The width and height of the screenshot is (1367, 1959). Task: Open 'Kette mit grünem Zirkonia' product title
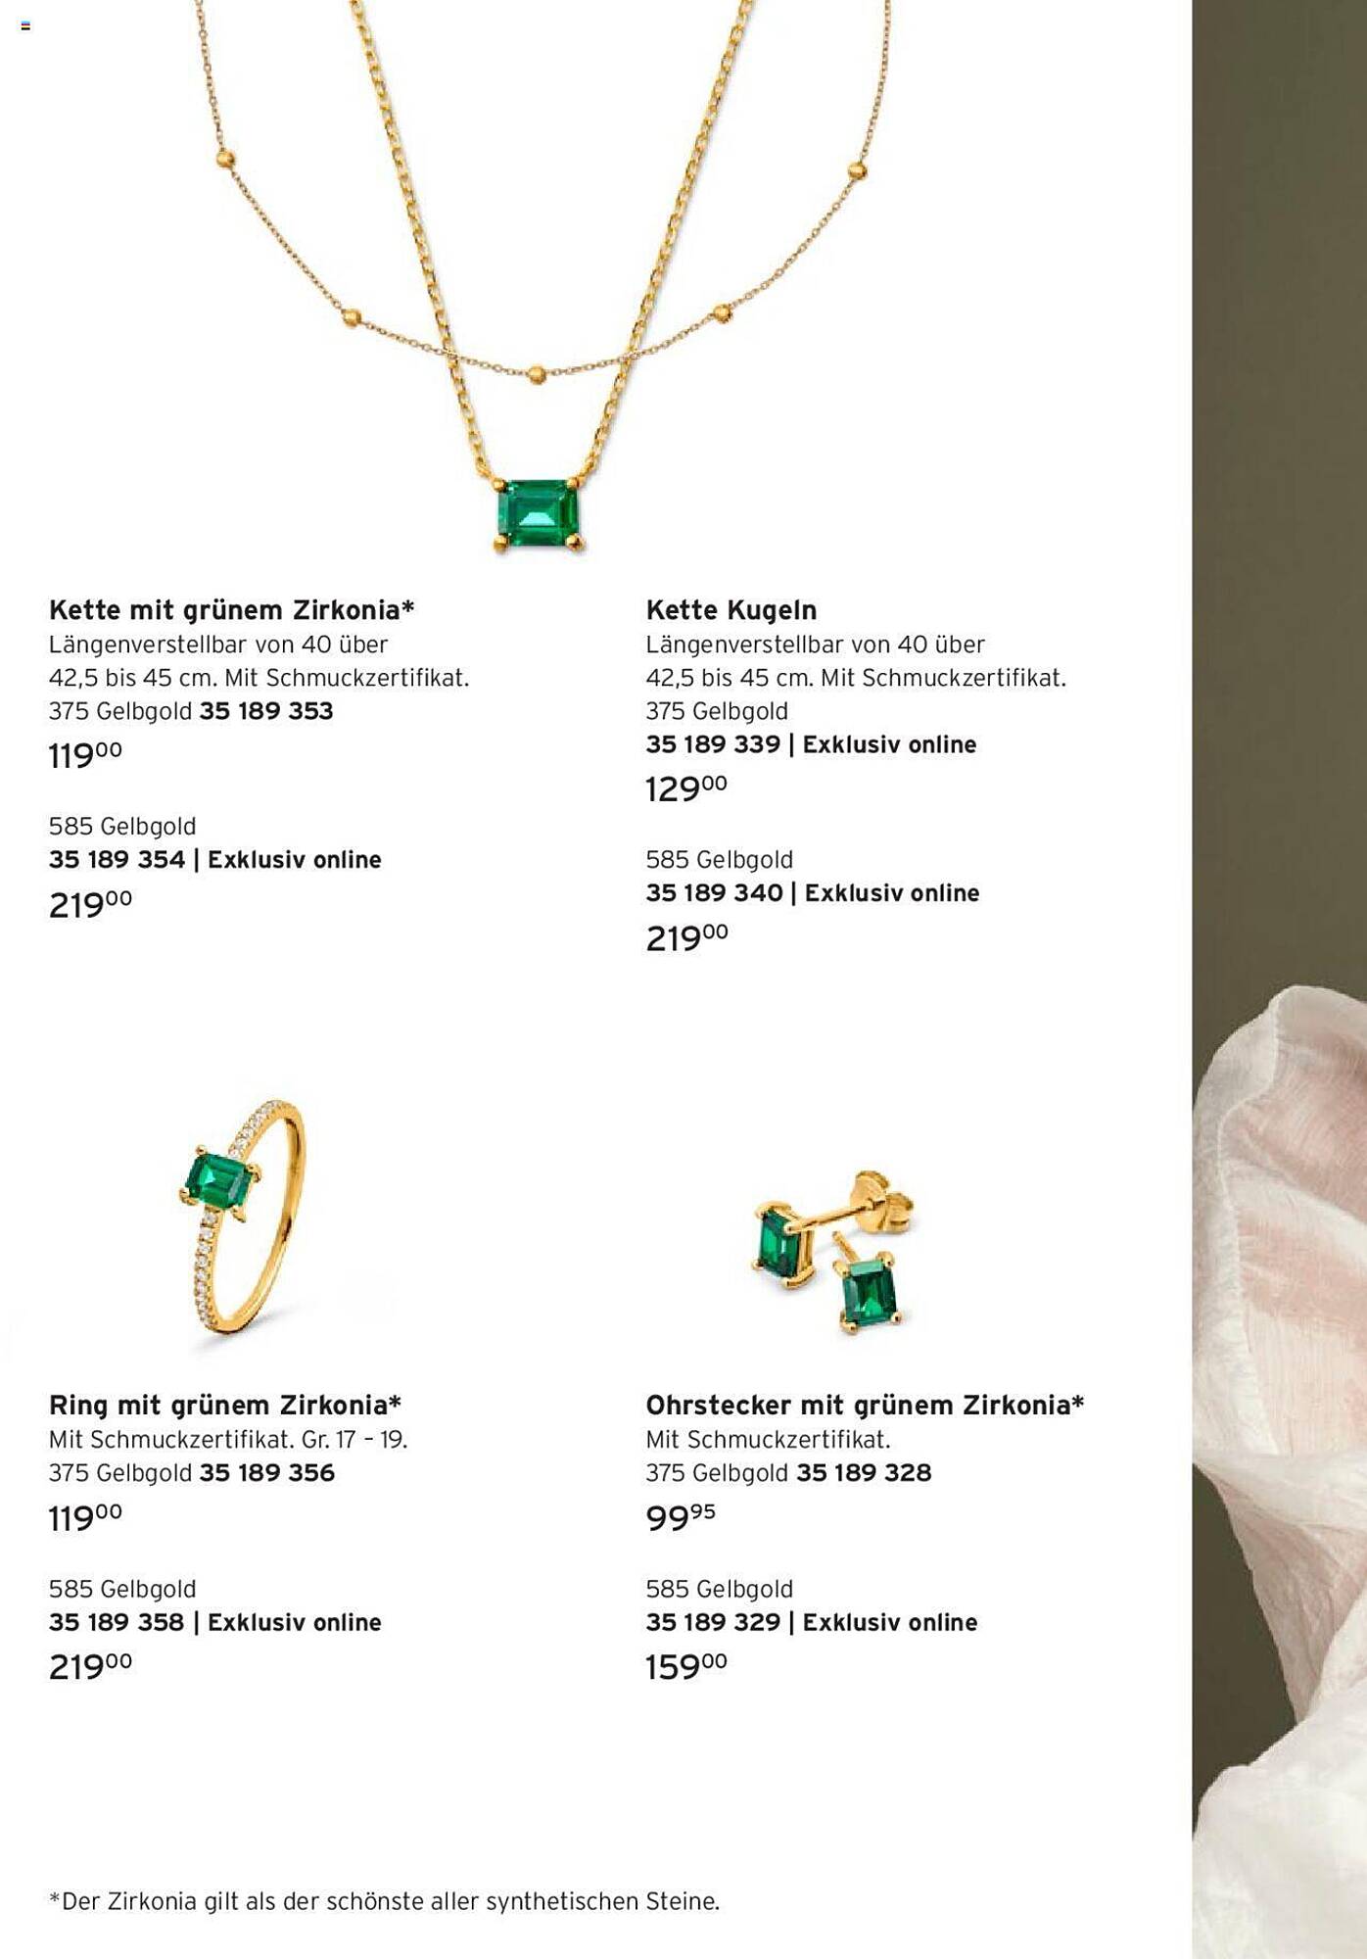click(232, 610)
